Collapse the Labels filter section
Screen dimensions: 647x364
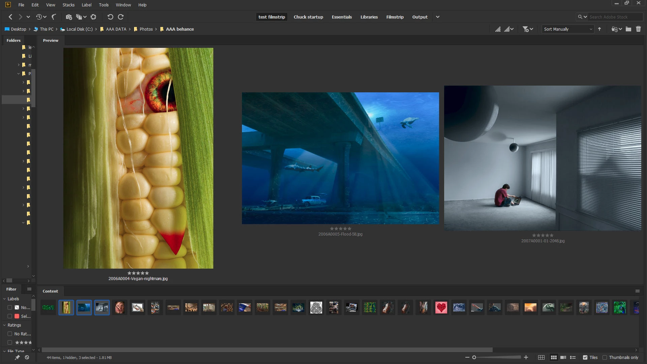coord(5,299)
